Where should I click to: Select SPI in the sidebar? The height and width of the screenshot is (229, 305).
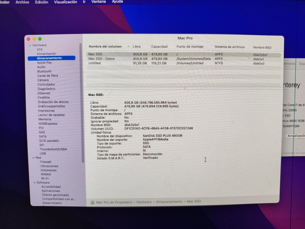[42, 145]
